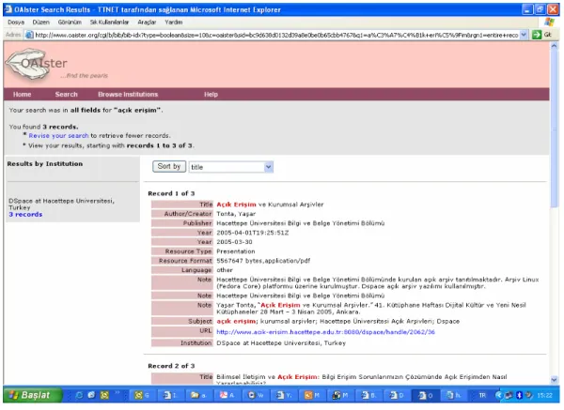The width and height of the screenshot is (564, 410).
Task: Click the Windows flag logo in menu bar
Action: click(549, 23)
